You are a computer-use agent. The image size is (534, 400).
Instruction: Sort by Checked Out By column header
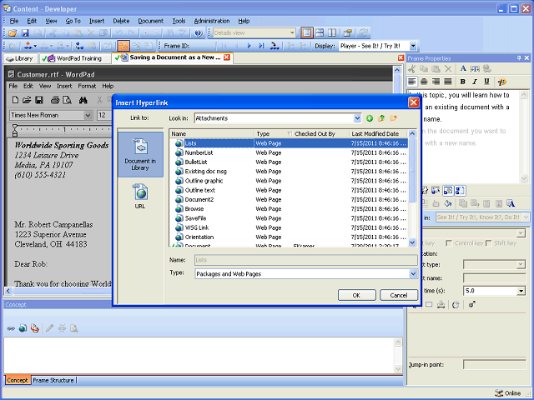tap(320, 134)
